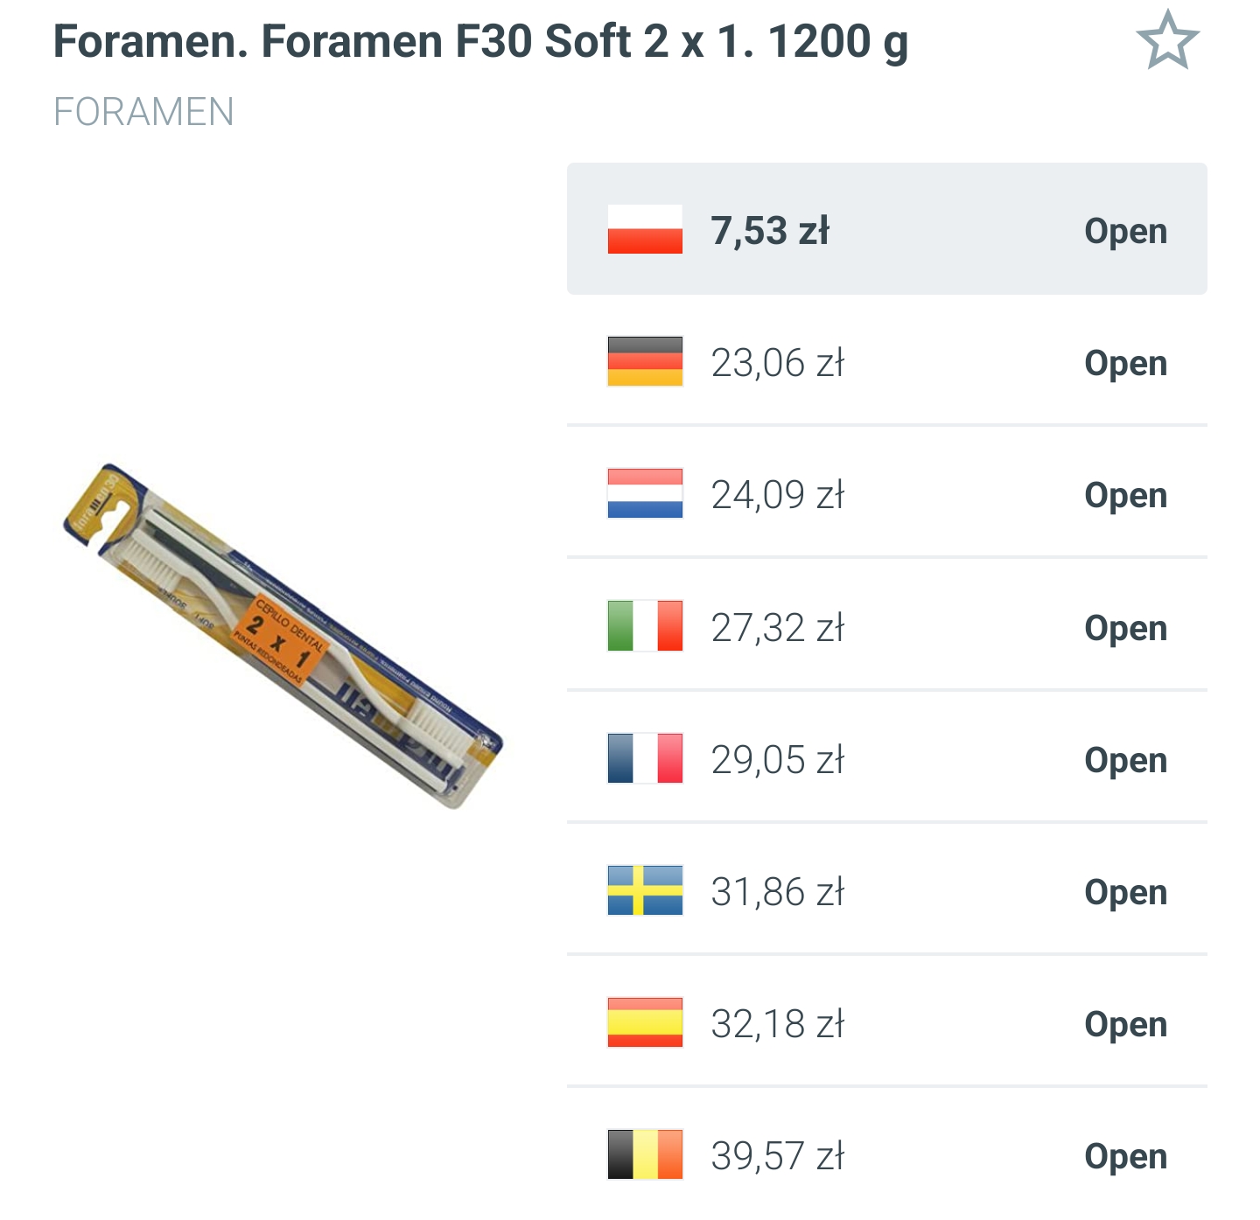Click the FORAMEN brand name

143,111
